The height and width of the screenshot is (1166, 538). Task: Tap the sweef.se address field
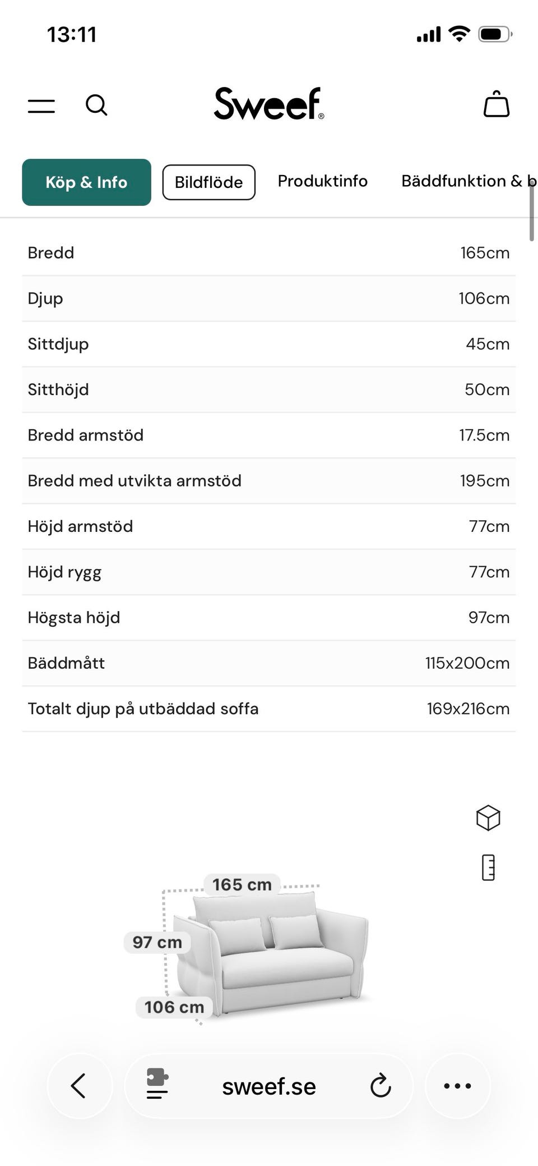click(269, 1087)
